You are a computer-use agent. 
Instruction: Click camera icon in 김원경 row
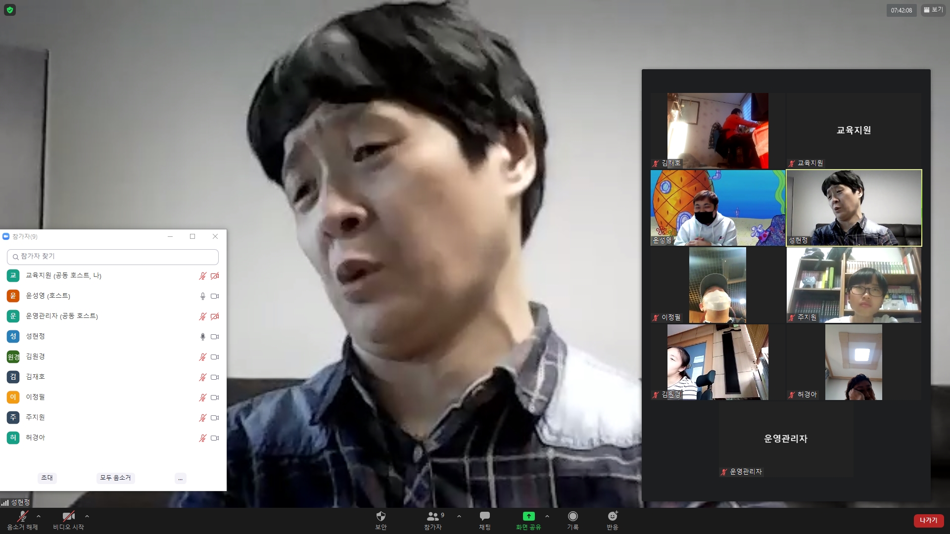(215, 357)
